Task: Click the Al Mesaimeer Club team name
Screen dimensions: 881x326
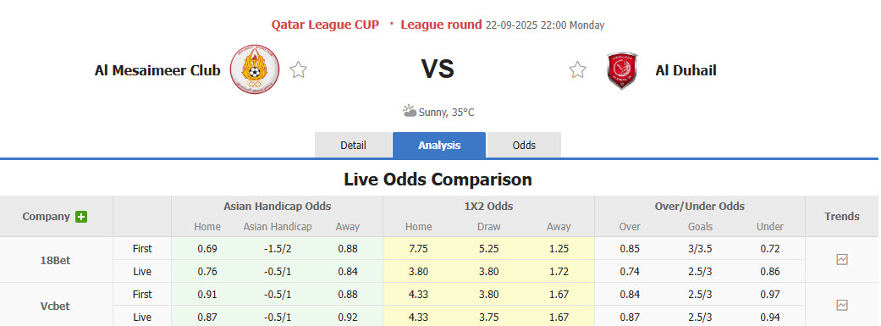Action: [x=158, y=70]
